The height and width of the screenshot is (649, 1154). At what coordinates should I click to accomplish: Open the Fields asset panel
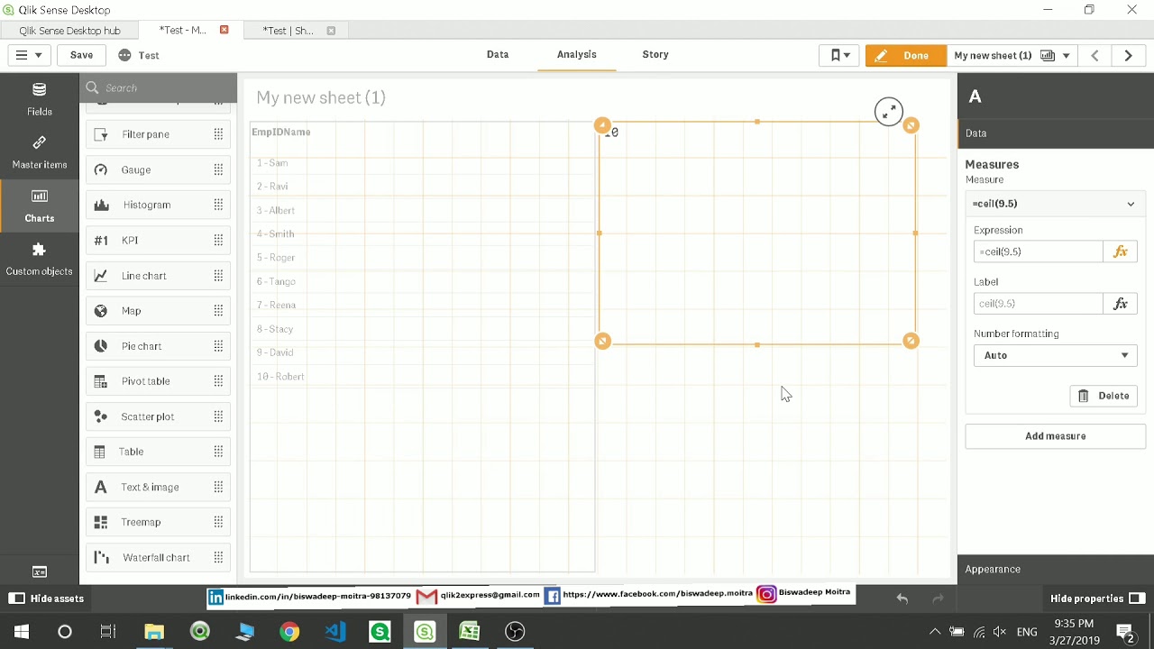point(39,99)
